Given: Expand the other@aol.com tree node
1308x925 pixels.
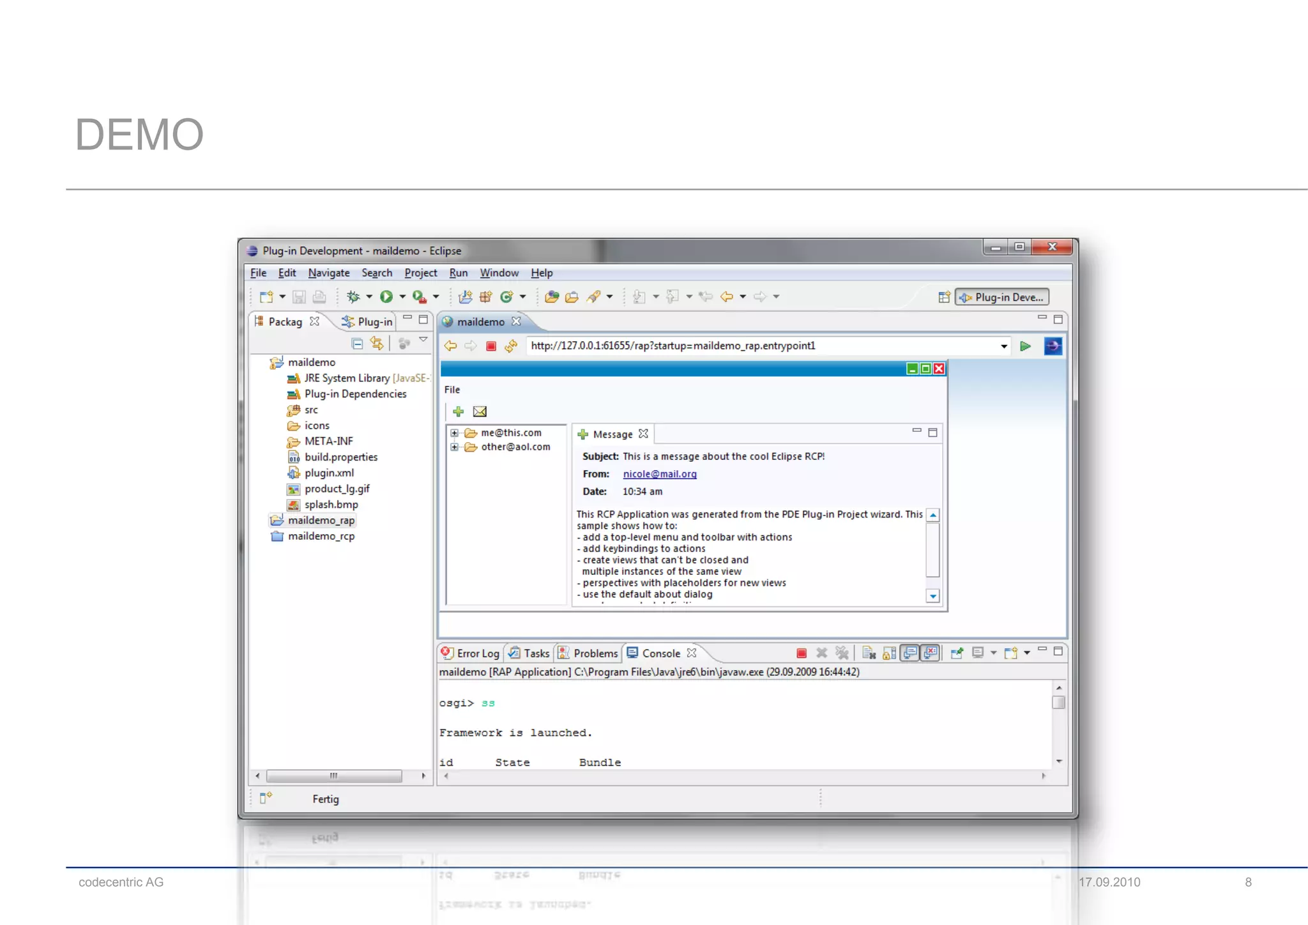Looking at the screenshot, I should [x=454, y=447].
